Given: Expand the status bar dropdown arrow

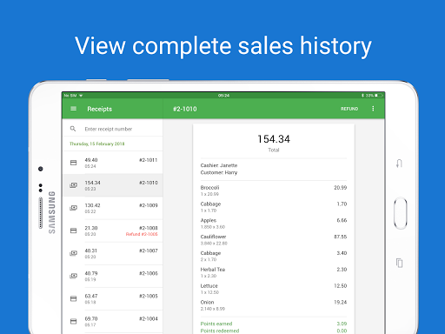Looking at the screenshot, I should (x=81, y=96).
